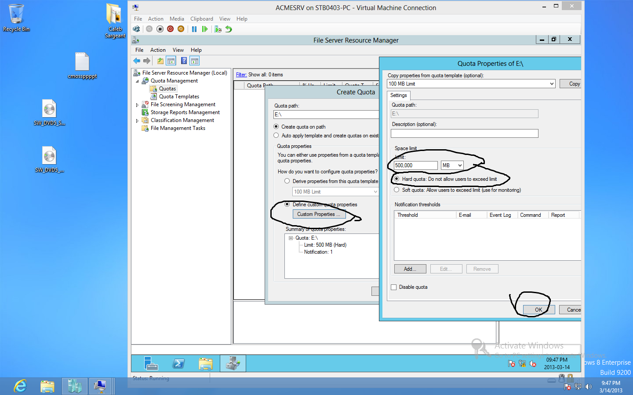Collapse the Quota Management tree node
633x395 pixels.
point(137,81)
